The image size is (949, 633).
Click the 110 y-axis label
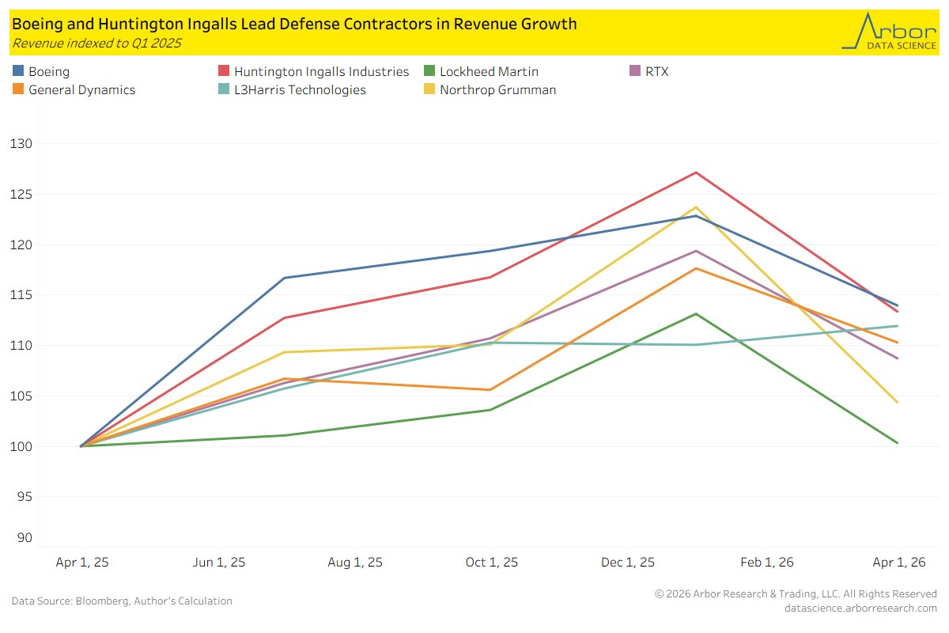click(21, 346)
